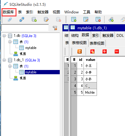
Task: Select the cell containing 小王
Action: pos(90,66)
